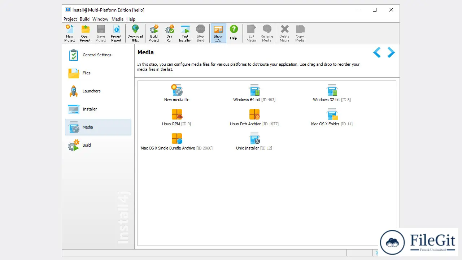Open the Build menu

pyautogui.click(x=84, y=19)
